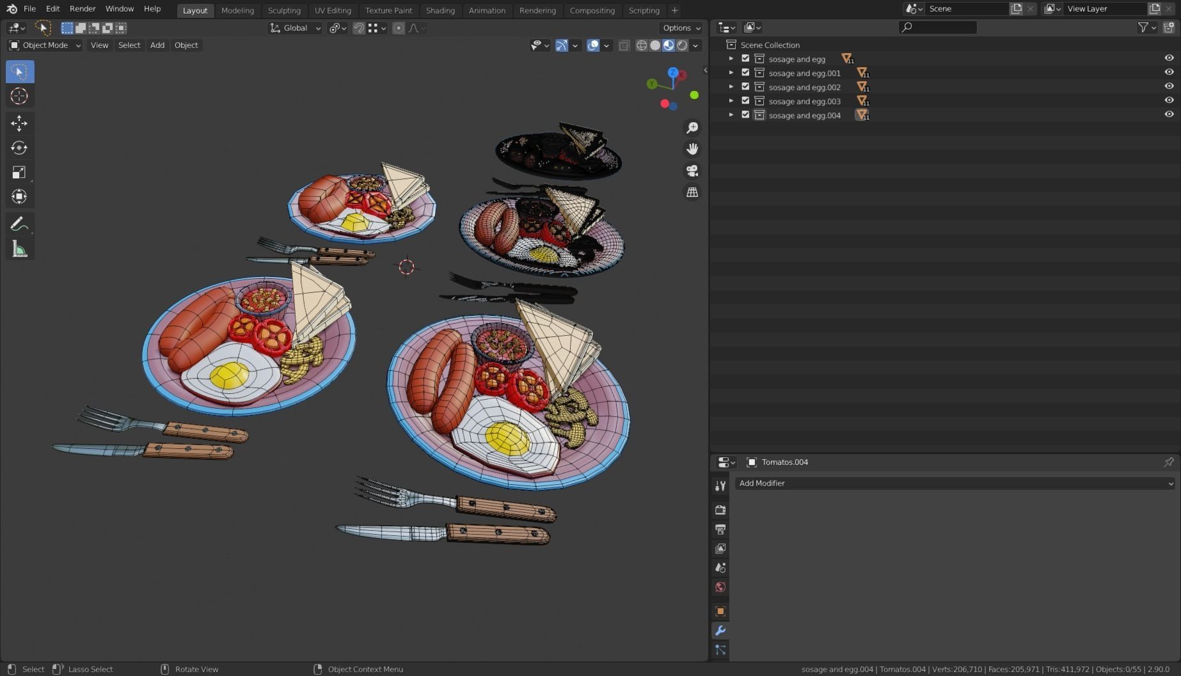Toggle checkbox for sosage and egg.004
The width and height of the screenshot is (1181, 676).
click(x=745, y=114)
